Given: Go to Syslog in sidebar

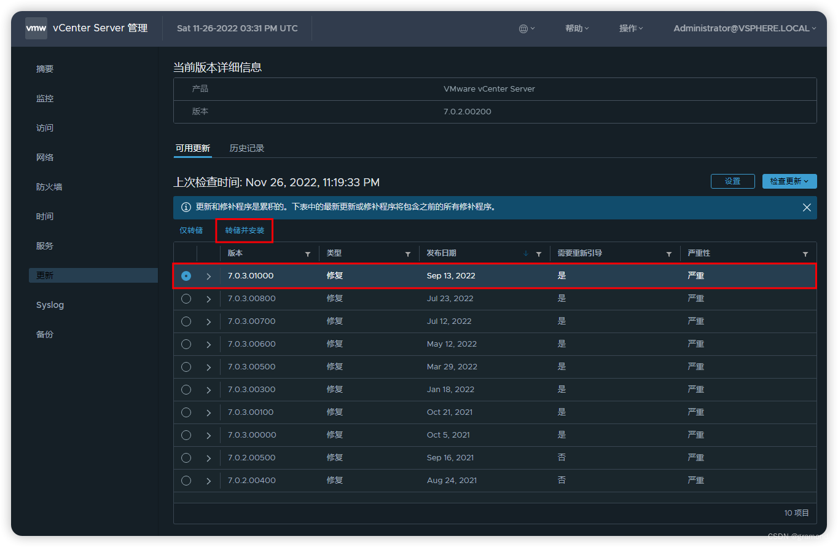Looking at the screenshot, I should (50, 305).
